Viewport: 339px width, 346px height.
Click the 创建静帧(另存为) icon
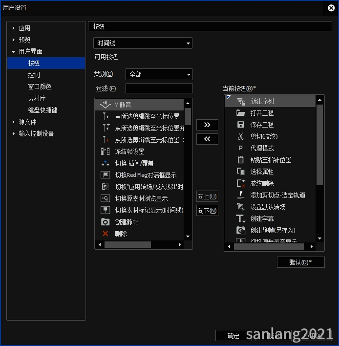pyautogui.click(x=241, y=230)
